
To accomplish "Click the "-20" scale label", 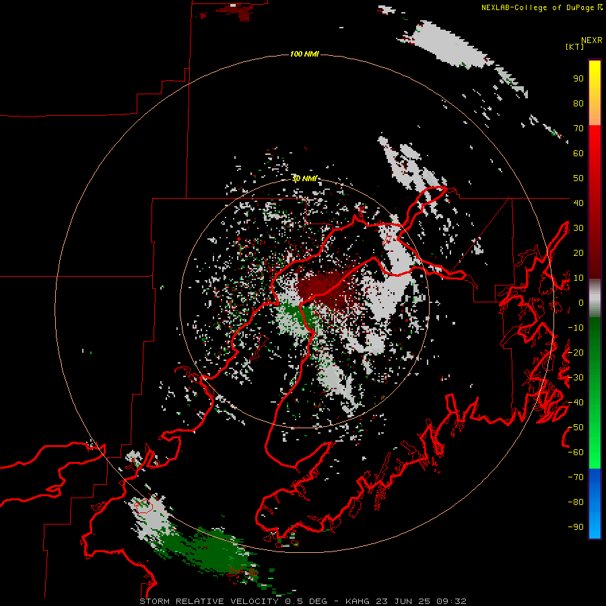I will tap(576, 352).
